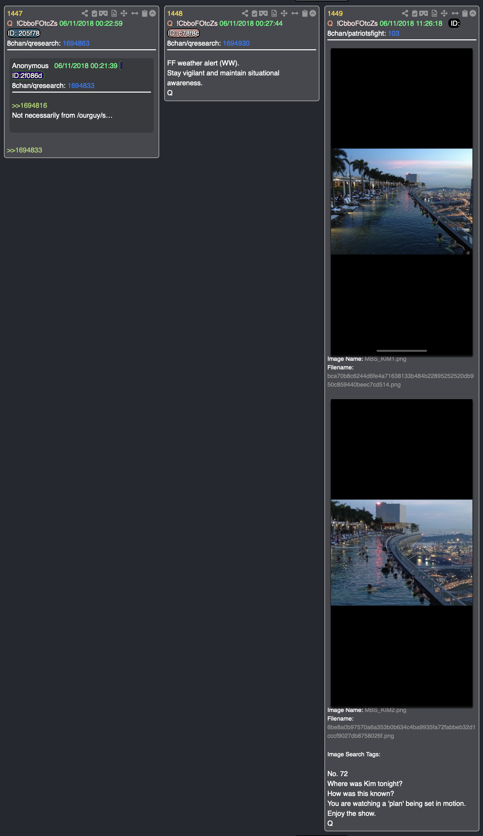This screenshot has width=483, height=836.
Task: Click post number 1449
Action: [335, 14]
